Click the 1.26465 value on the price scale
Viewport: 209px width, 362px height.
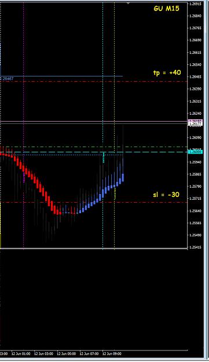point(195,76)
